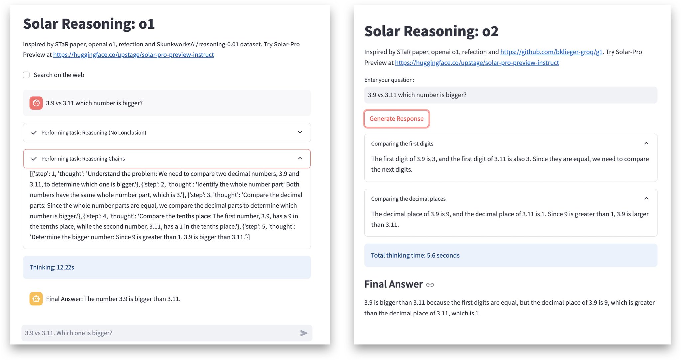This screenshot has width=681, height=360.
Task: Collapse the Comparing the decimal places section
Action: pyautogui.click(x=646, y=198)
